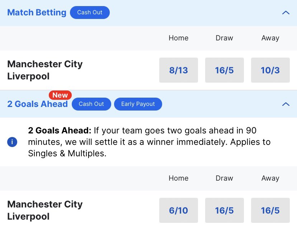
Task: Click the blue info icon beside 2 Goals Ahead description
Action: pos(12,142)
